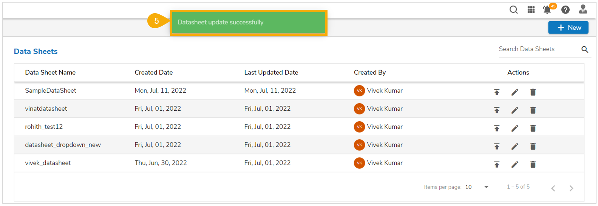Open the user profile icon
Screen dimensions: 598x206
point(583,9)
